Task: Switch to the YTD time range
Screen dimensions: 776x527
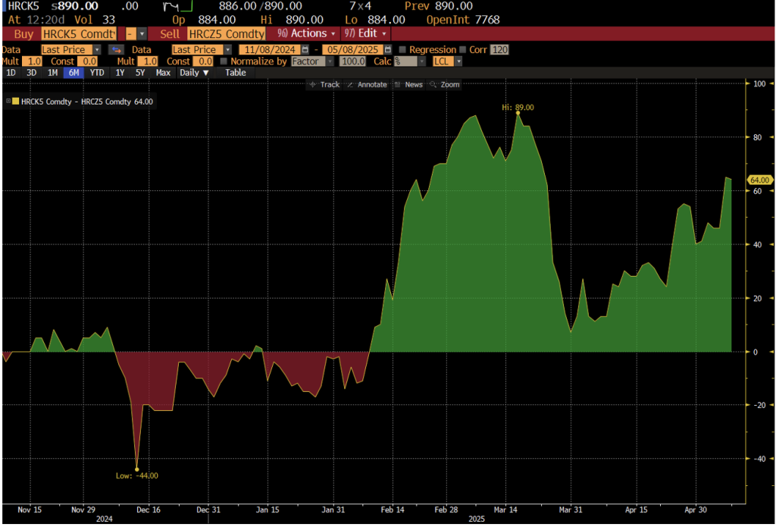Action: pos(96,73)
